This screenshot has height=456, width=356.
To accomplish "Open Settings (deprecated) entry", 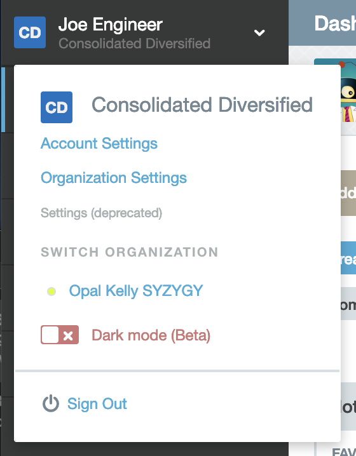I will (x=101, y=213).
